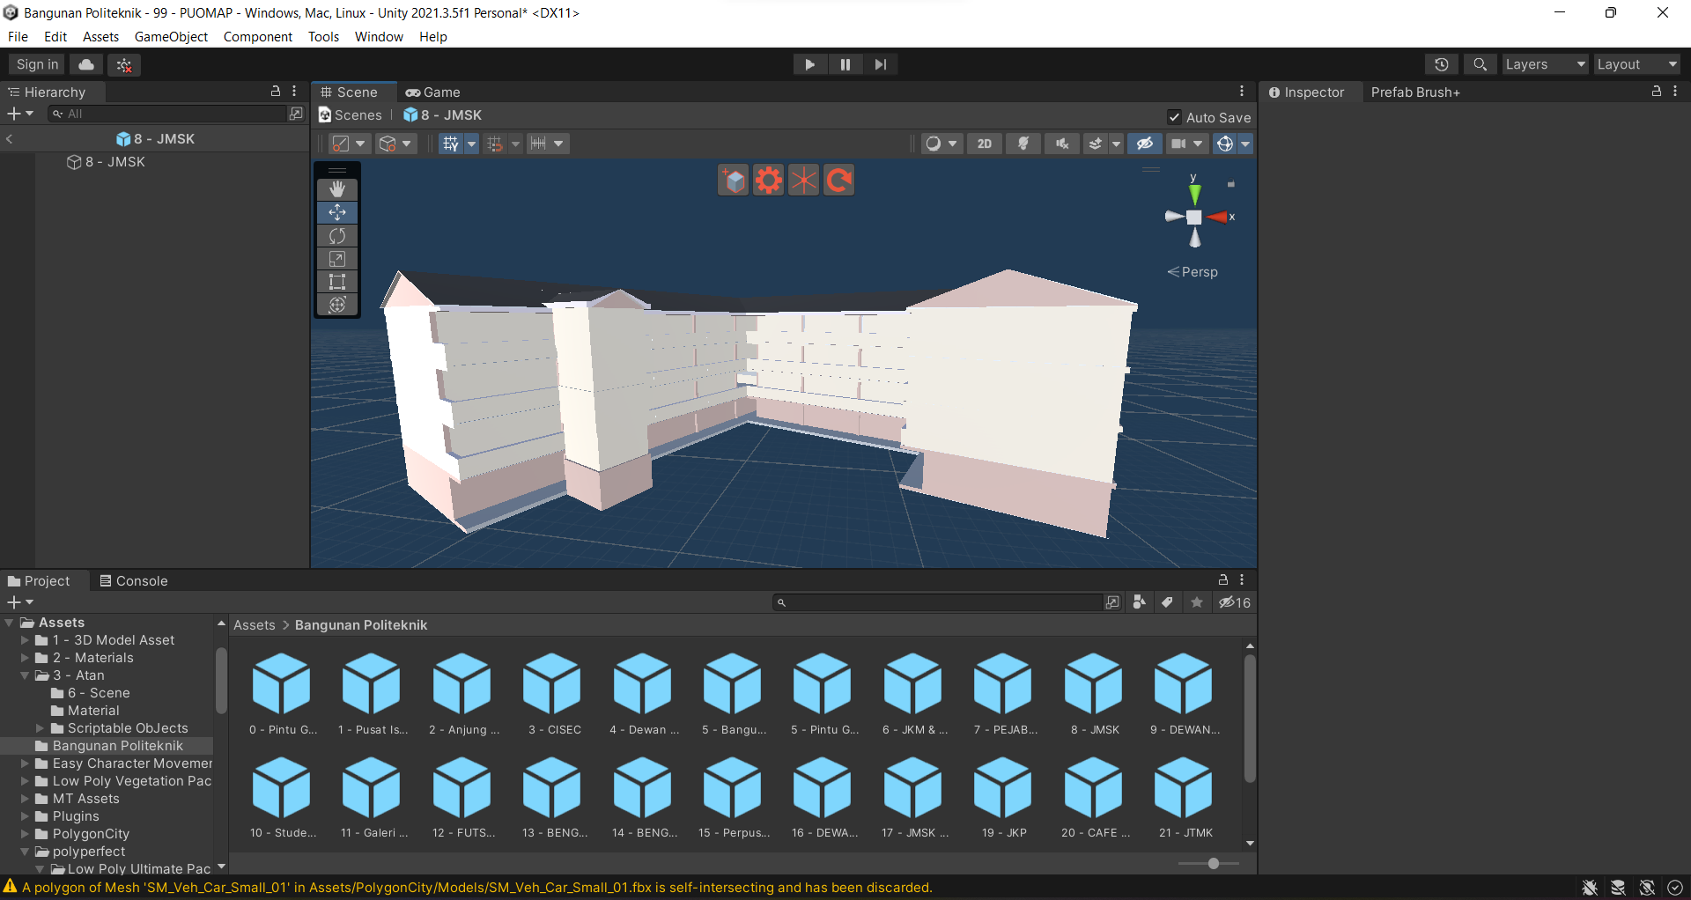The height and width of the screenshot is (900, 1691).
Task: Switch to the Console tab
Action: coord(134,581)
